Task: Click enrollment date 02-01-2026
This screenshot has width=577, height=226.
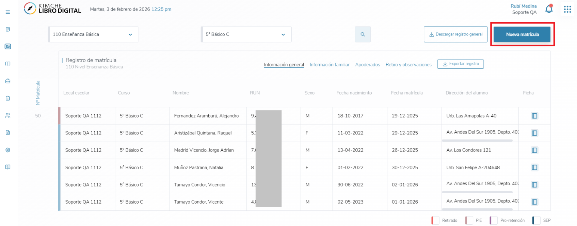Action: click(405, 185)
